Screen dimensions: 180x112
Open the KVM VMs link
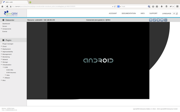(10, 70)
